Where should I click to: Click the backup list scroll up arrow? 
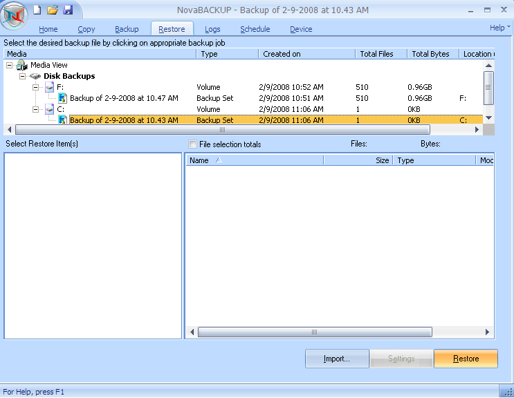(x=488, y=65)
